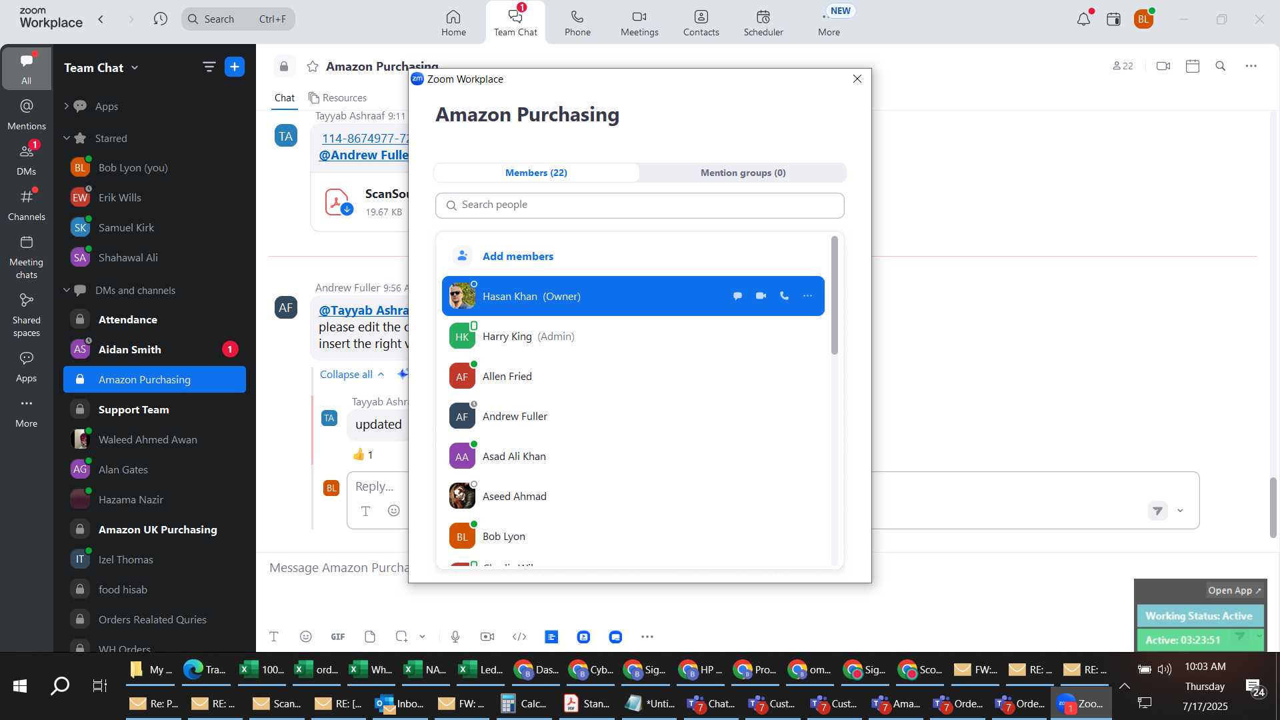Screen dimensions: 1280x720
Task: Click the history clock icon
Action: pyautogui.click(x=160, y=19)
